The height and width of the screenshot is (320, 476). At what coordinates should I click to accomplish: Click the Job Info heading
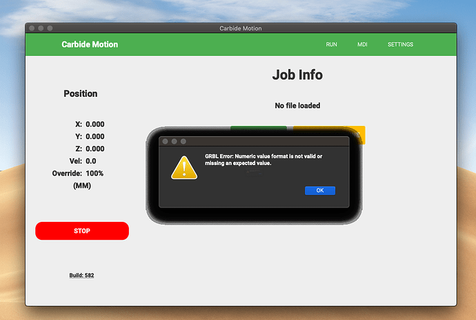point(297,75)
